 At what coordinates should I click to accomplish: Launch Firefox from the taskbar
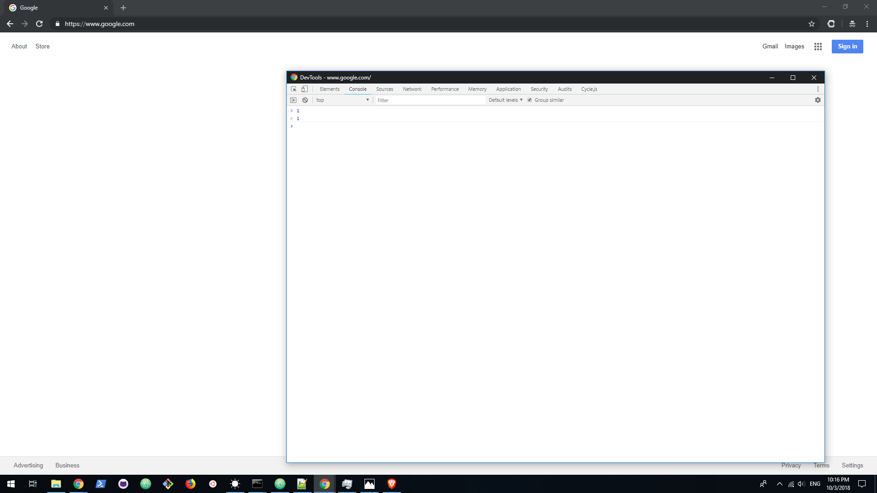tap(190, 484)
